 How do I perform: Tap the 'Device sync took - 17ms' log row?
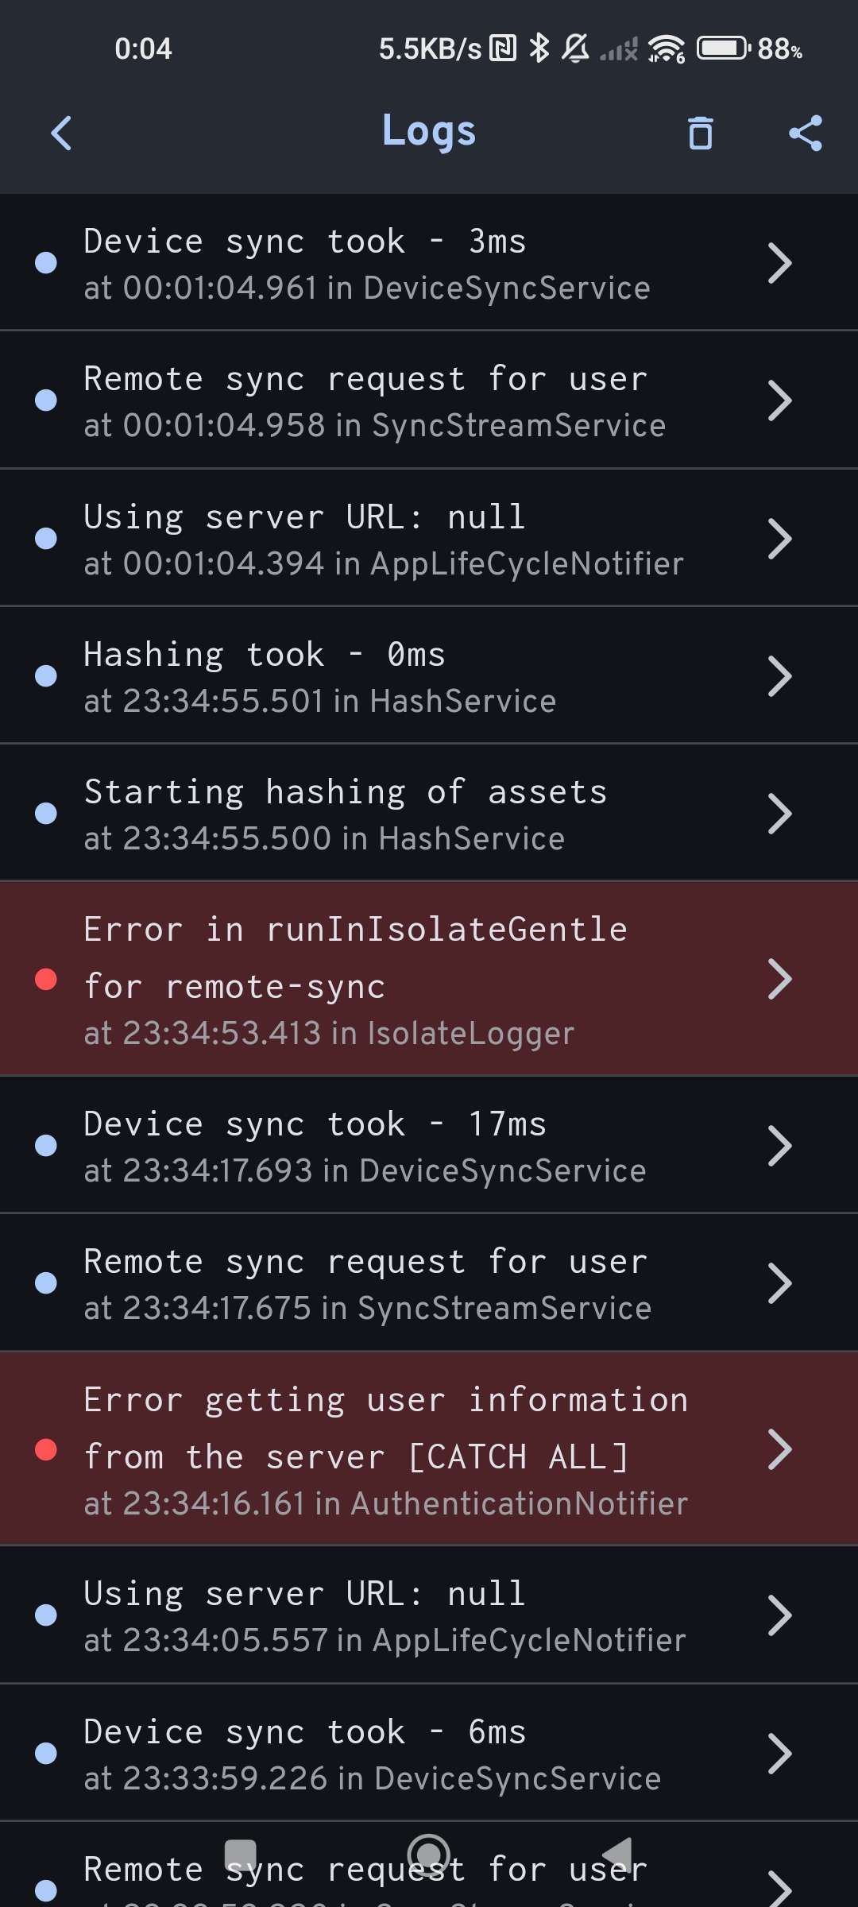point(429,1144)
